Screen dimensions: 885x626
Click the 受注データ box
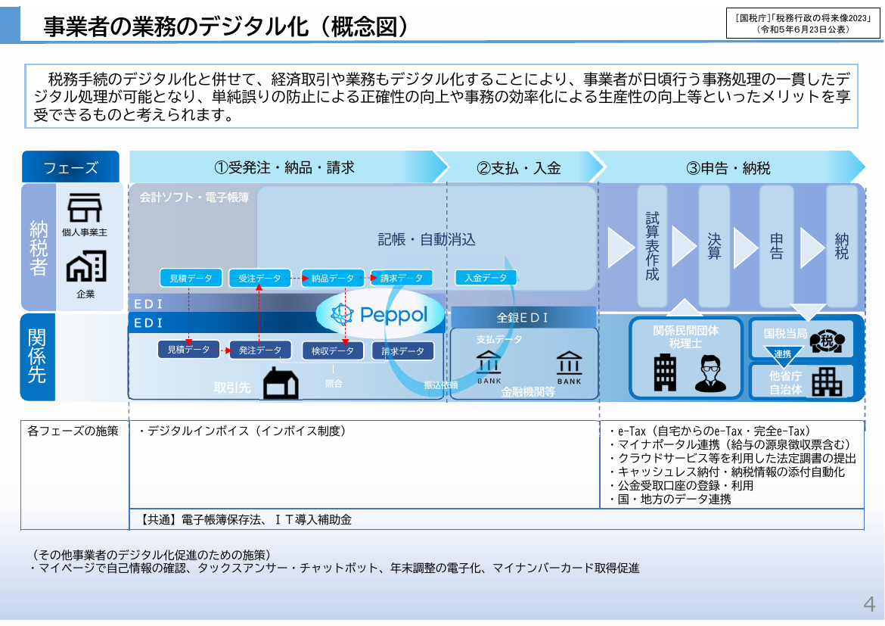[x=259, y=278]
